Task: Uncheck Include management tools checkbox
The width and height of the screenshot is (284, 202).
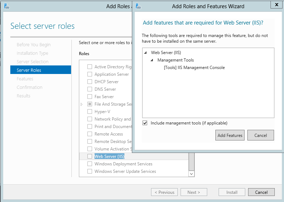Action: point(145,123)
